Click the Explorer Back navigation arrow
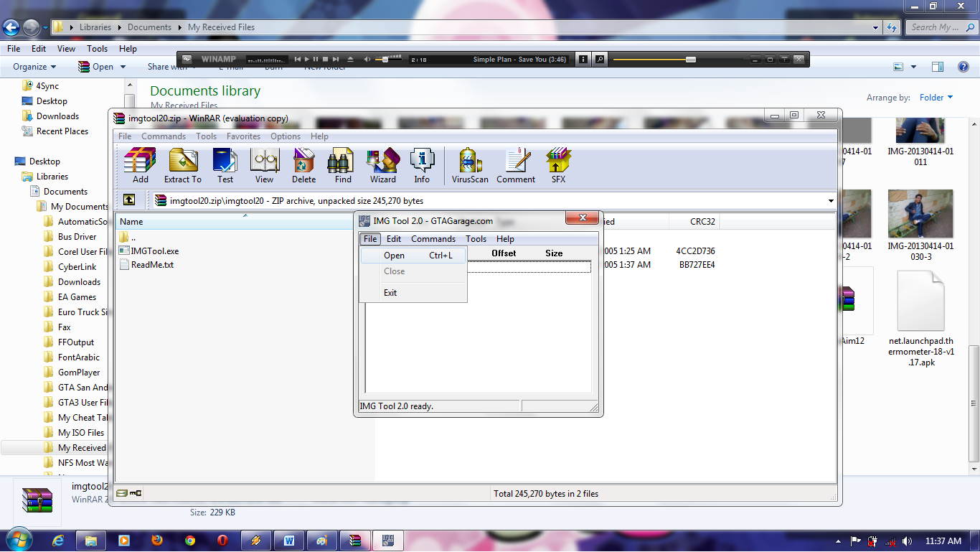Viewport: 980px width, 552px height. pos(11,27)
